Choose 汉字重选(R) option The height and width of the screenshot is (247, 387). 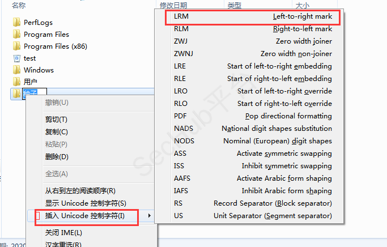click(x=91, y=244)
